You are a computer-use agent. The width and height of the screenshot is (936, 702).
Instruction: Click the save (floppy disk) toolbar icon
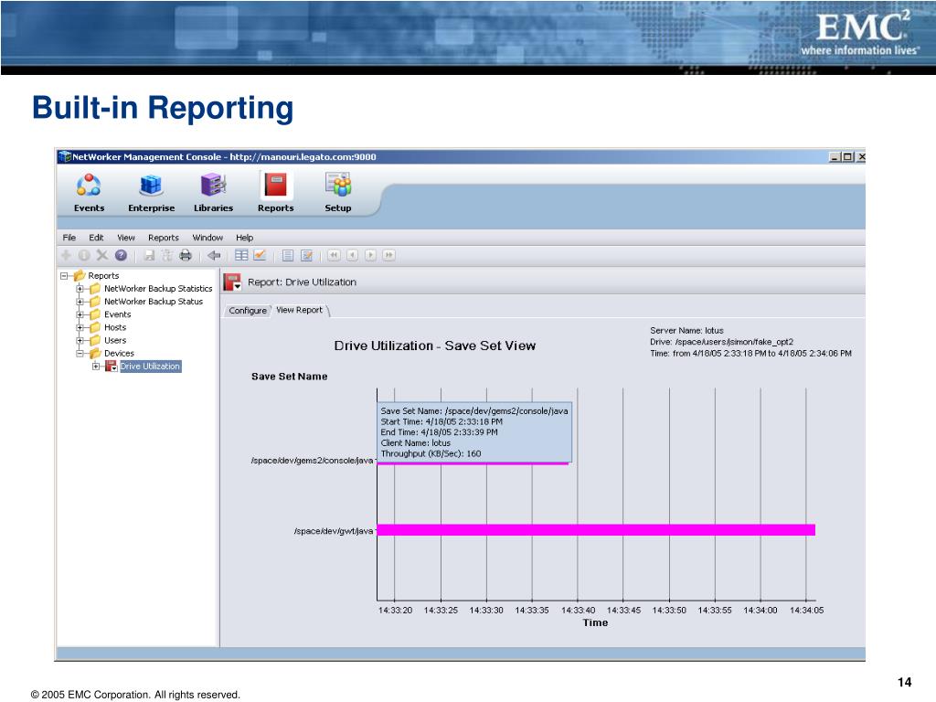pos(149,256)
